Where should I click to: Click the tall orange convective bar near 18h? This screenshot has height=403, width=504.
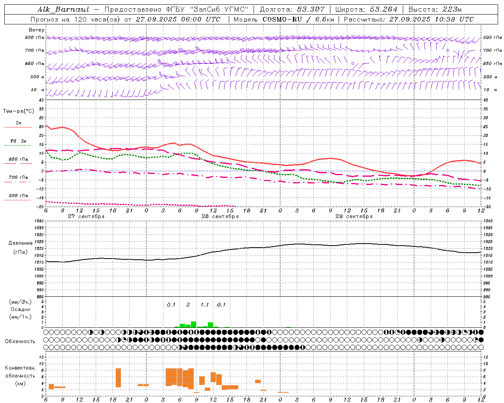pos(118,378)
